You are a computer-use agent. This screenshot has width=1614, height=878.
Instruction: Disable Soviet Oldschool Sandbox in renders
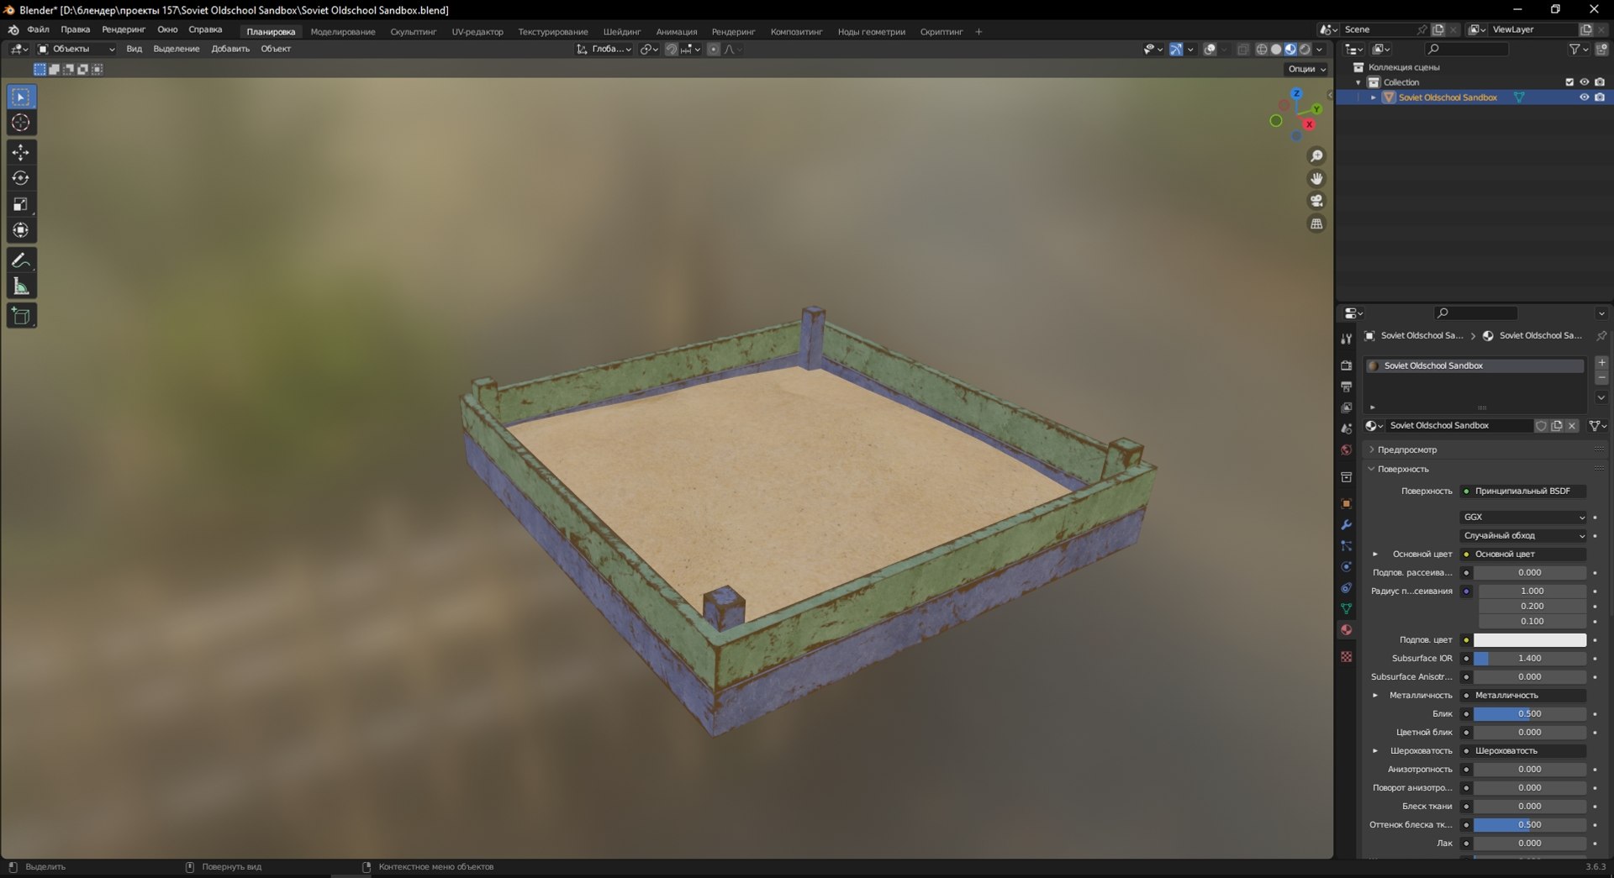coord(1600,97)
